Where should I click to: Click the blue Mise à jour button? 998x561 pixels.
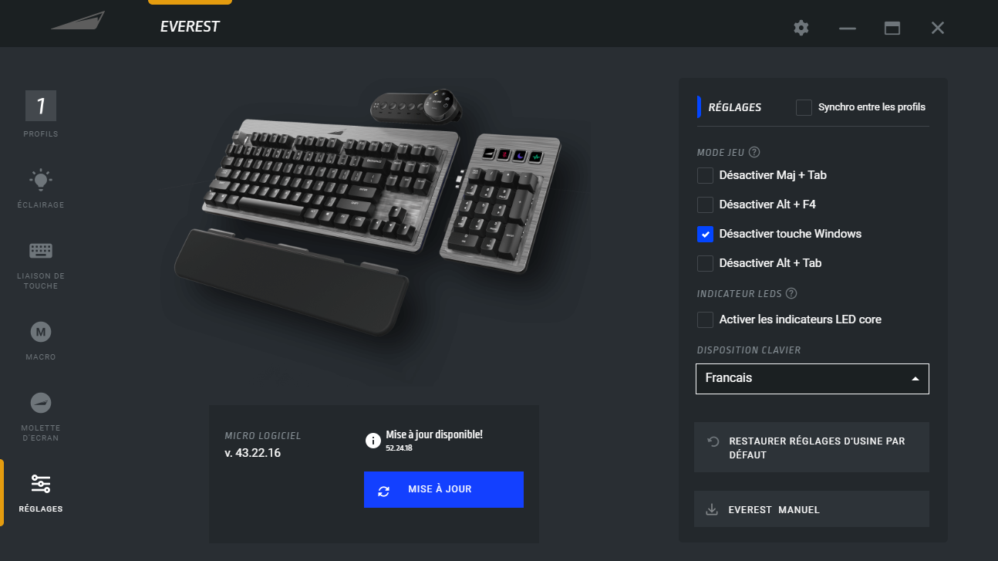[x=443, y=489]
